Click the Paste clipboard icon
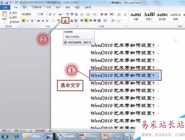 pos(4,14)
